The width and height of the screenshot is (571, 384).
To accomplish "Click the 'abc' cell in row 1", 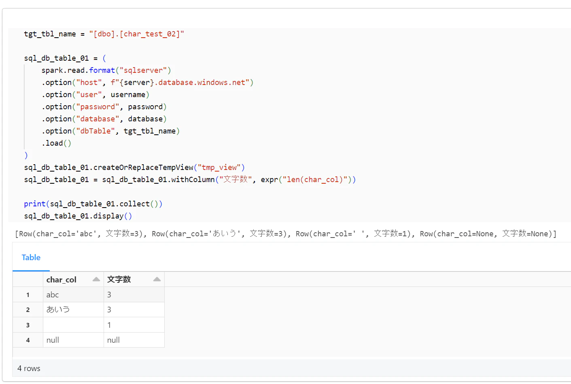I will click(73, 295).
